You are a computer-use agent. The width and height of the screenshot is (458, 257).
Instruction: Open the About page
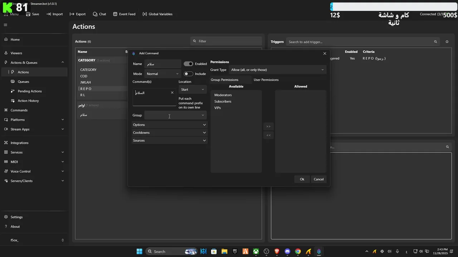click(34, 226)
